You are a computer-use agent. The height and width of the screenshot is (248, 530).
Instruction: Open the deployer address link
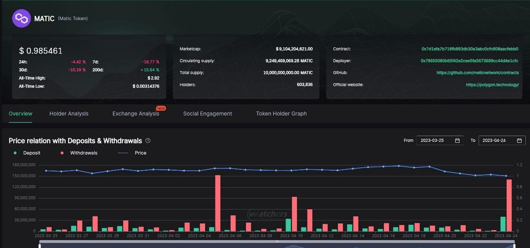coord(469,61)
